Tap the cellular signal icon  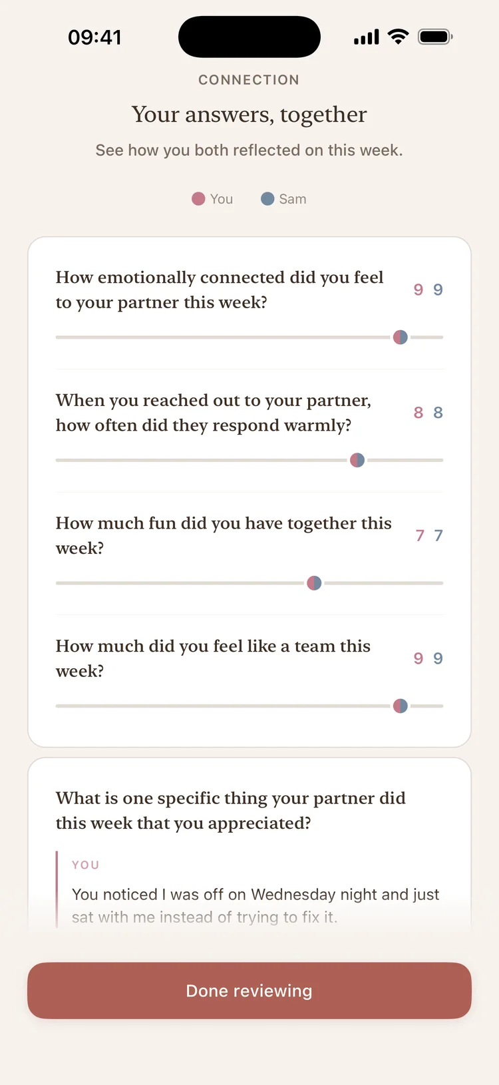[367, 37]
